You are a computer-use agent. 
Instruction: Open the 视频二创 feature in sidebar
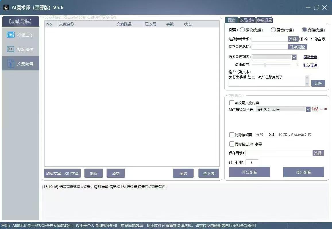pyautogui.click(x=20, y=35)
